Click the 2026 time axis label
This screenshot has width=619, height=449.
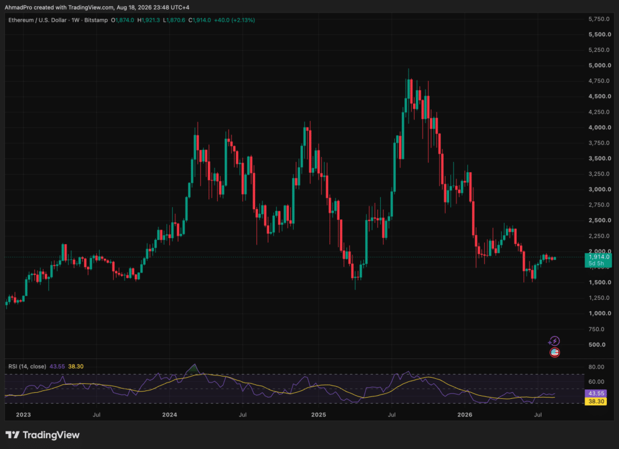(465, 415)
